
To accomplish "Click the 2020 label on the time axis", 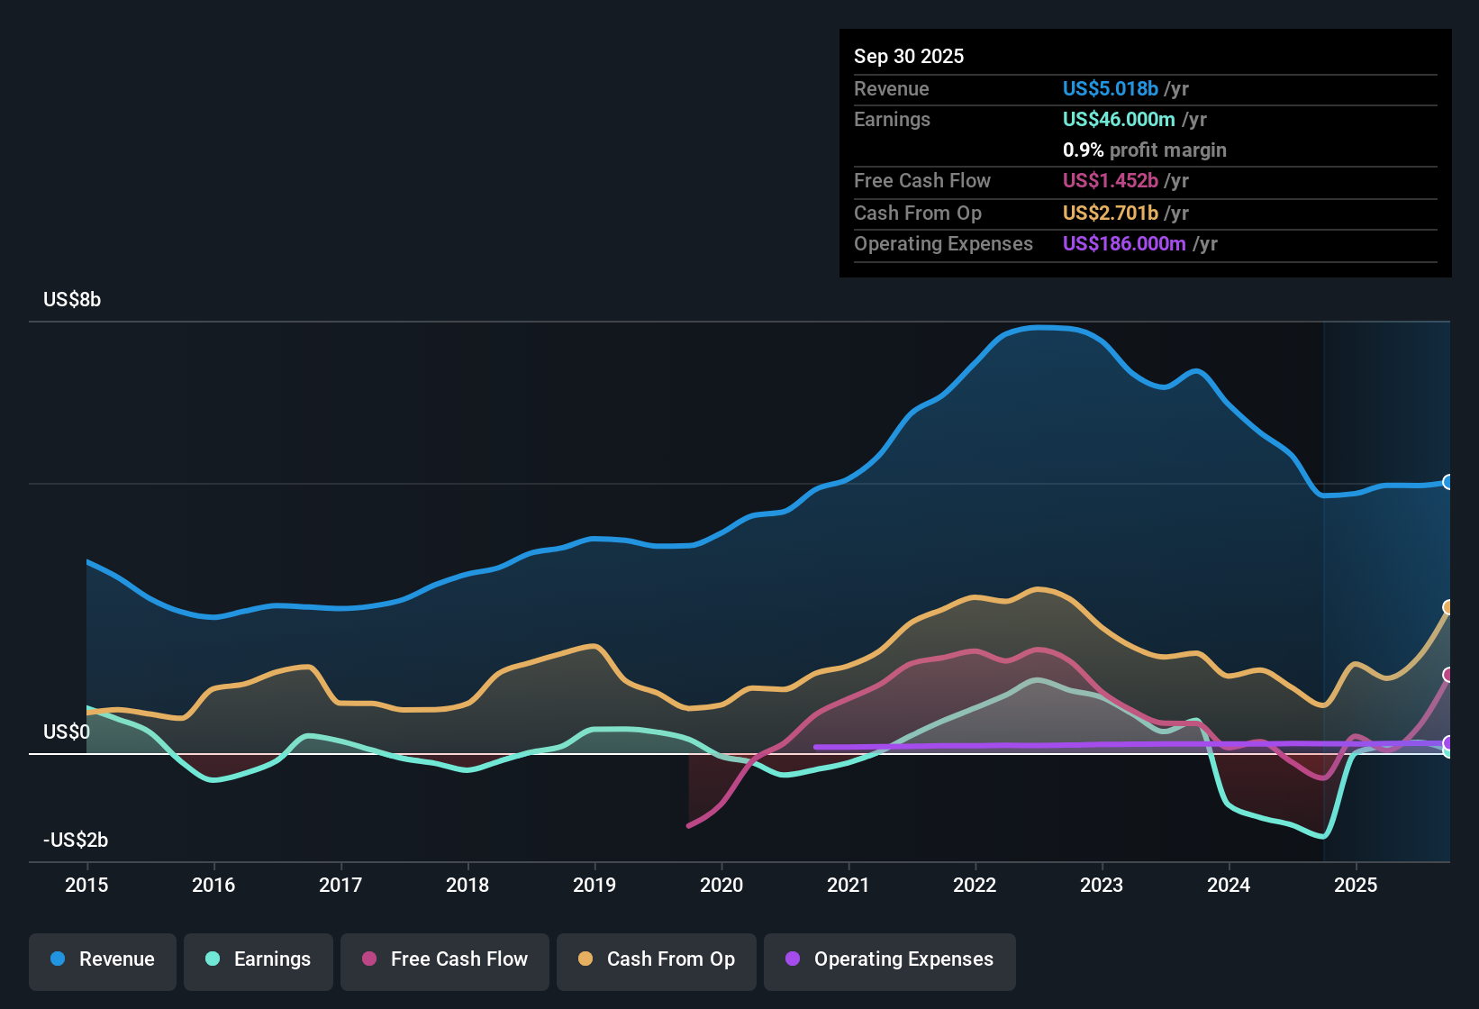I will tap(721, 886).
